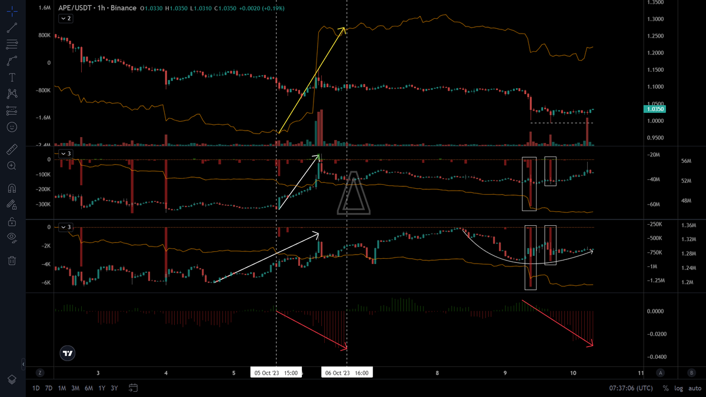Click the 0.9500 price axis value

click(x=655, y=138)
